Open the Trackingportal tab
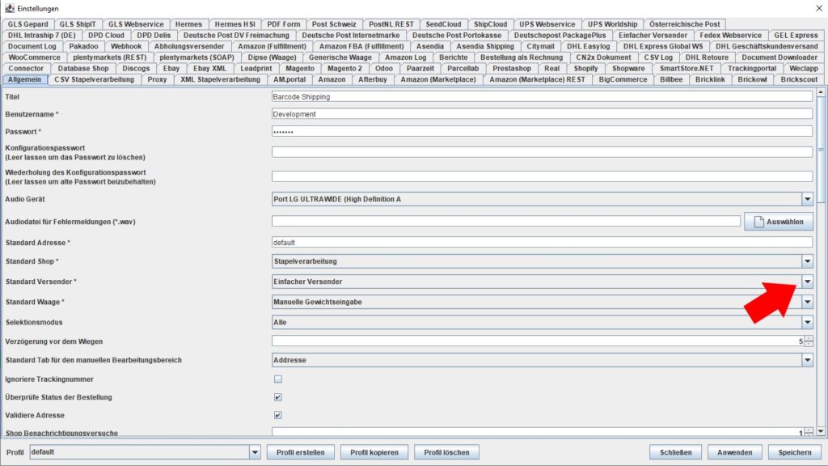 (751, 68)
